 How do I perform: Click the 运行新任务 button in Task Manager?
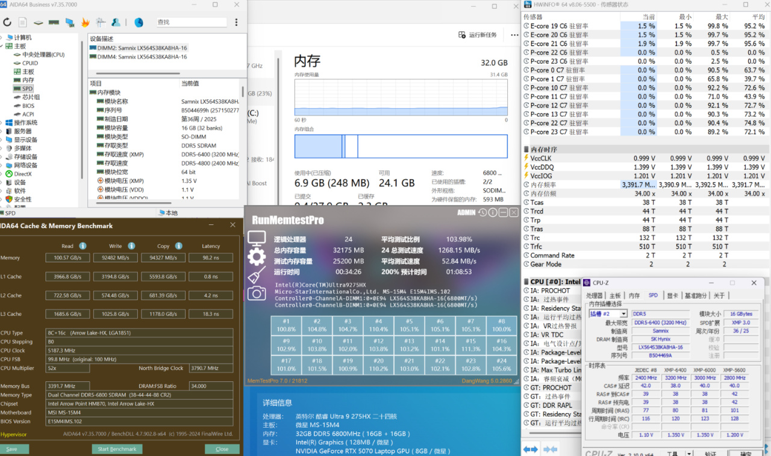click(478, 35)
